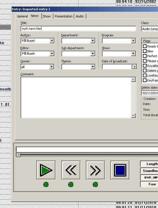Click the rewind double-arrow button
Screen dimensions: 158x208
pyautogui.click(x=71, y=170)
